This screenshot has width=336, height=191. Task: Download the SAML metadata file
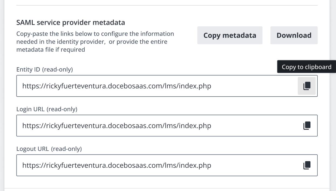(x=294, y=35)
